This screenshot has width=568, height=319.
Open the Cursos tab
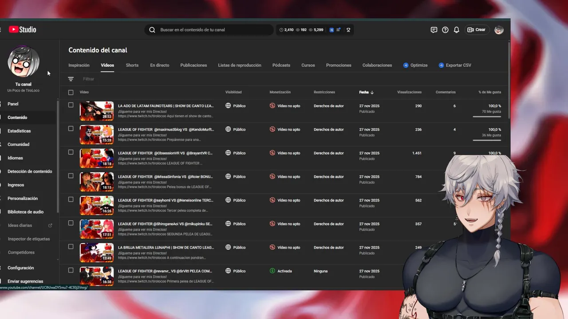(x=308, y=65)
